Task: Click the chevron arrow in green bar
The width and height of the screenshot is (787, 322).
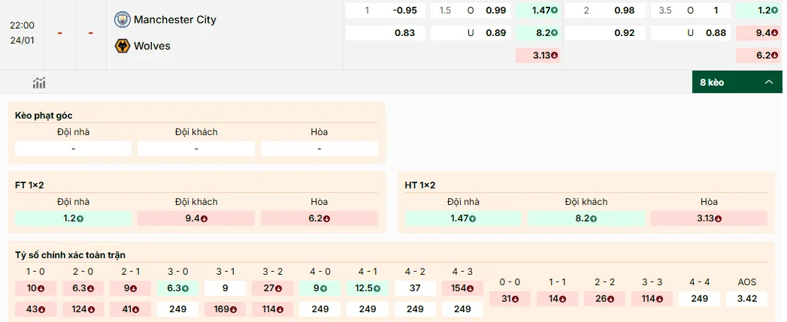Action: [768, 82]
